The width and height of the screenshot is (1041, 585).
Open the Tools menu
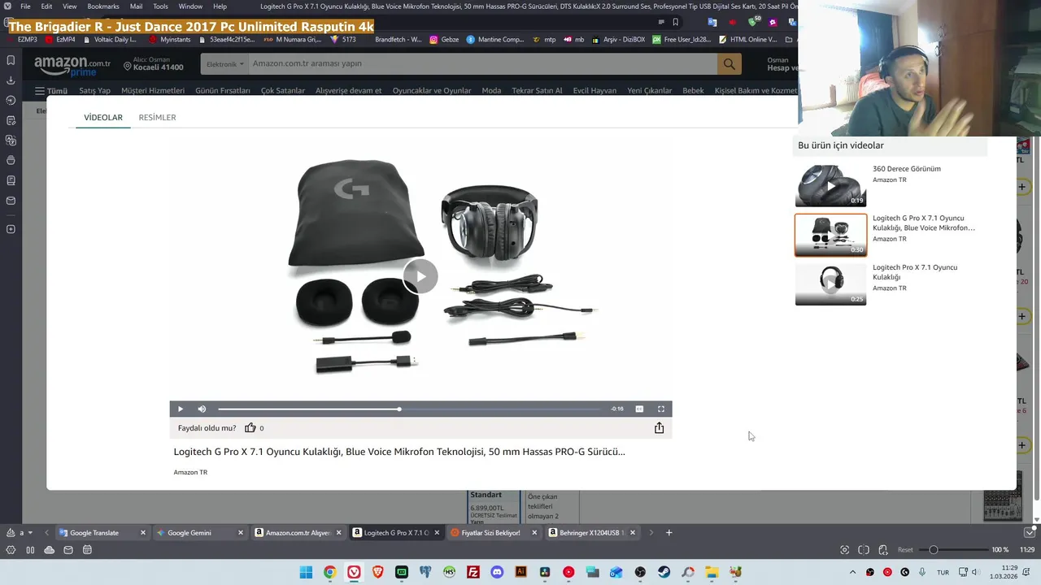[160, 6]
